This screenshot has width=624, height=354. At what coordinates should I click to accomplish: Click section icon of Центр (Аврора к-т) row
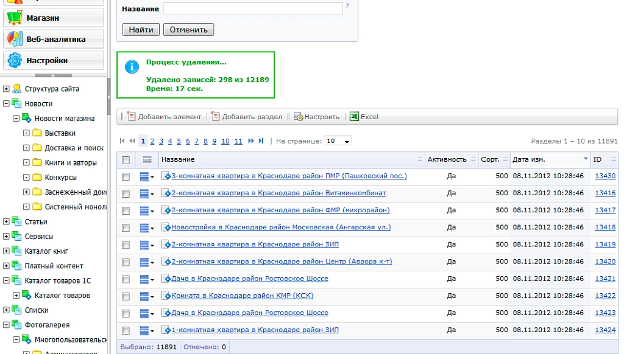pyautogui.click(x=166, y=262)
